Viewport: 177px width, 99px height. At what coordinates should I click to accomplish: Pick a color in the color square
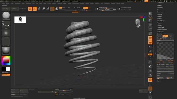6,61
